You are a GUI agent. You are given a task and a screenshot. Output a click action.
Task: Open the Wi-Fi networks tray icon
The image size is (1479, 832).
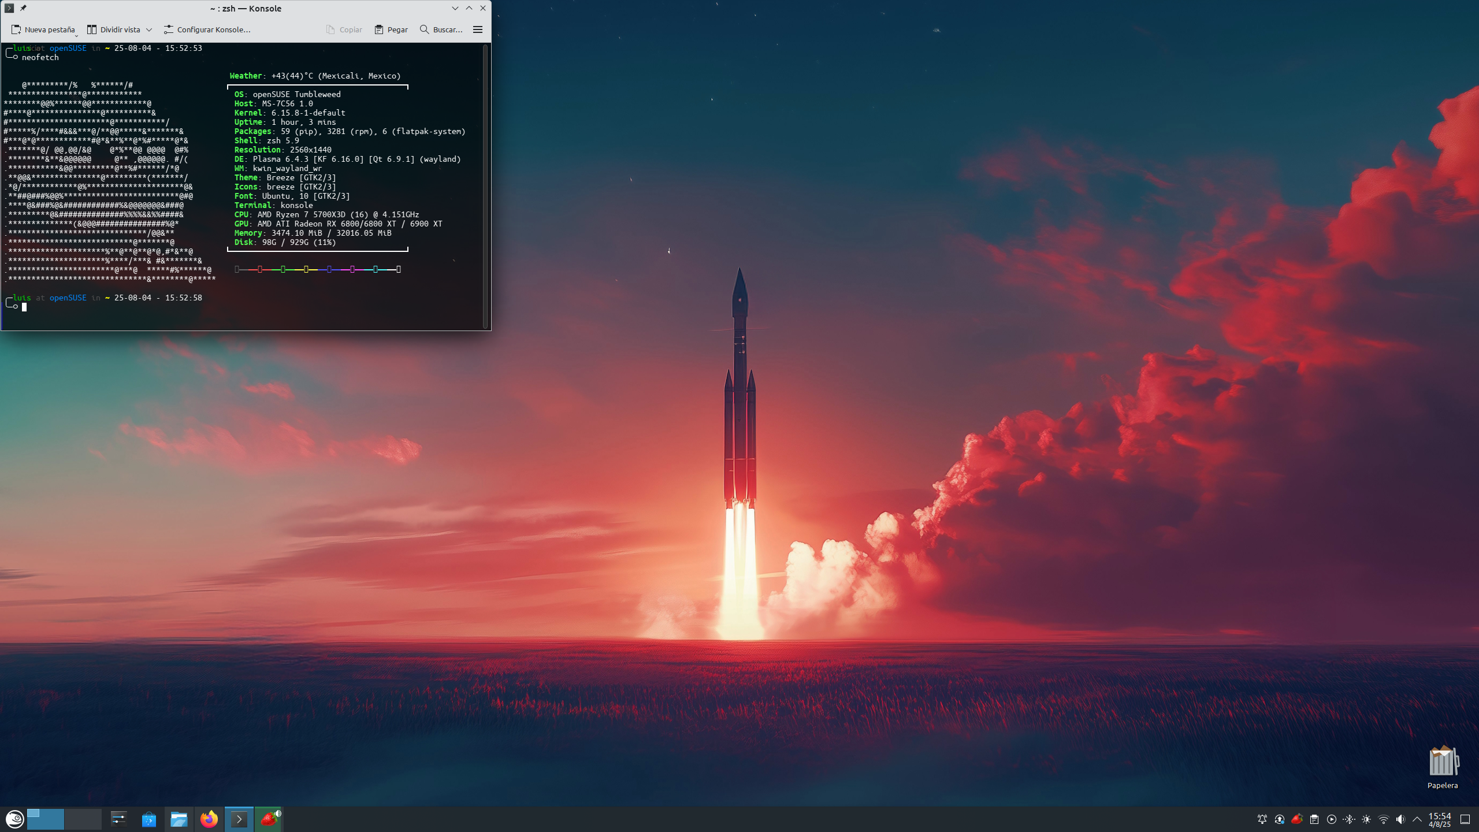coord(1384,819)
